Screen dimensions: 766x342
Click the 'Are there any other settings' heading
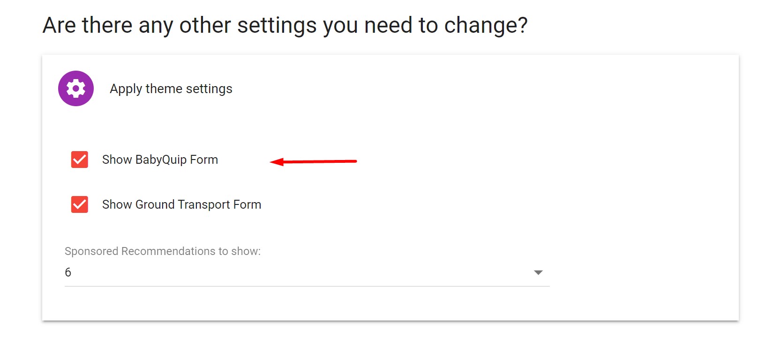point(285,25)
